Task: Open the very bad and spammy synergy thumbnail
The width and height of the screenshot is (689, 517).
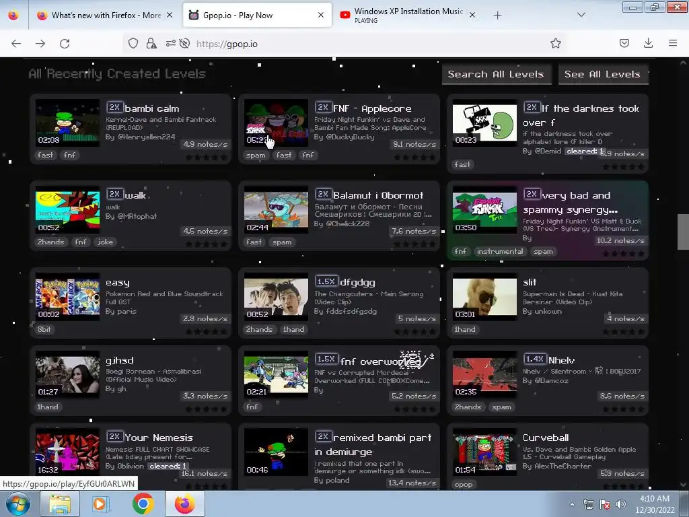Action: tap(484, 210)
